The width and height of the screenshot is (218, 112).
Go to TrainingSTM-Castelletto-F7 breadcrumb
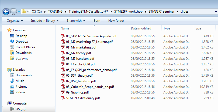click(88, 12)
